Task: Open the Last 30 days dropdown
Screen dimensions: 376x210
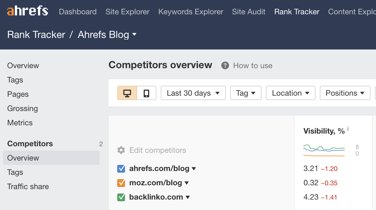Action: [193, 93]
